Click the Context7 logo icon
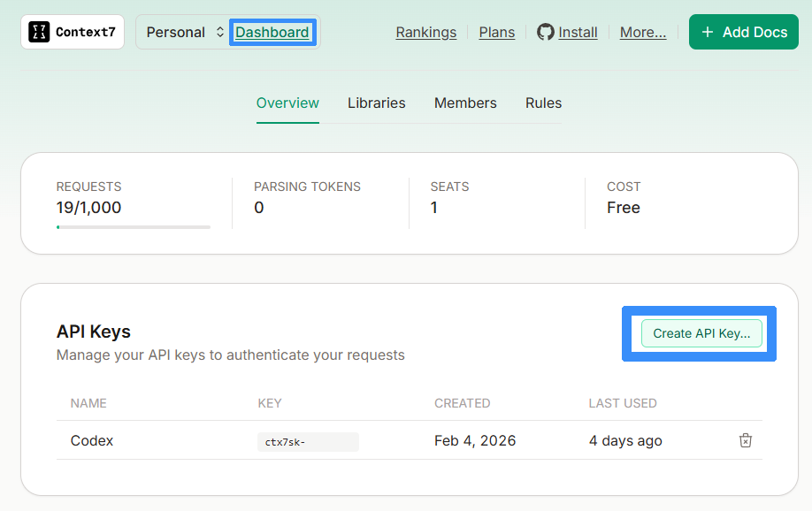This screenshot has height=511, width=812. coord(39,32)
